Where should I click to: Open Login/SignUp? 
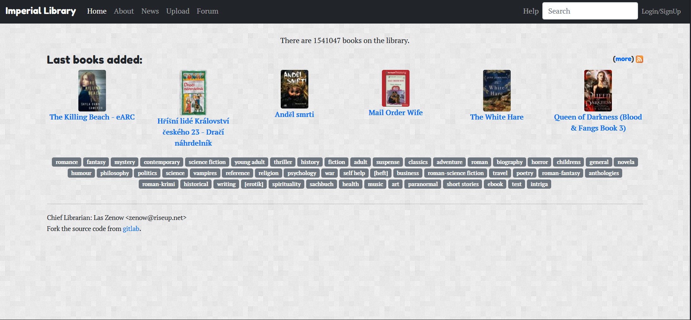click(x=661, y=11)
